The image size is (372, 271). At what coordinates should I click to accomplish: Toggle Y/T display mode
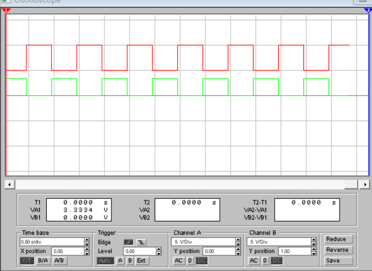coord(26,261)
